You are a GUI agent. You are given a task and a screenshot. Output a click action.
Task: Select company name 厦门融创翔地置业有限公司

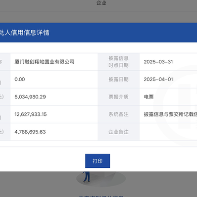[44, 62]
